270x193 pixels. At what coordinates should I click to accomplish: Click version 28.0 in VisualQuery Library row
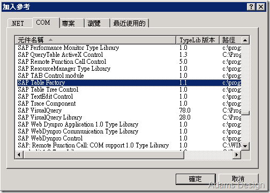coord(185,117)
